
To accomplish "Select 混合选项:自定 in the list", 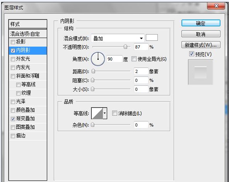I will 28,34.
